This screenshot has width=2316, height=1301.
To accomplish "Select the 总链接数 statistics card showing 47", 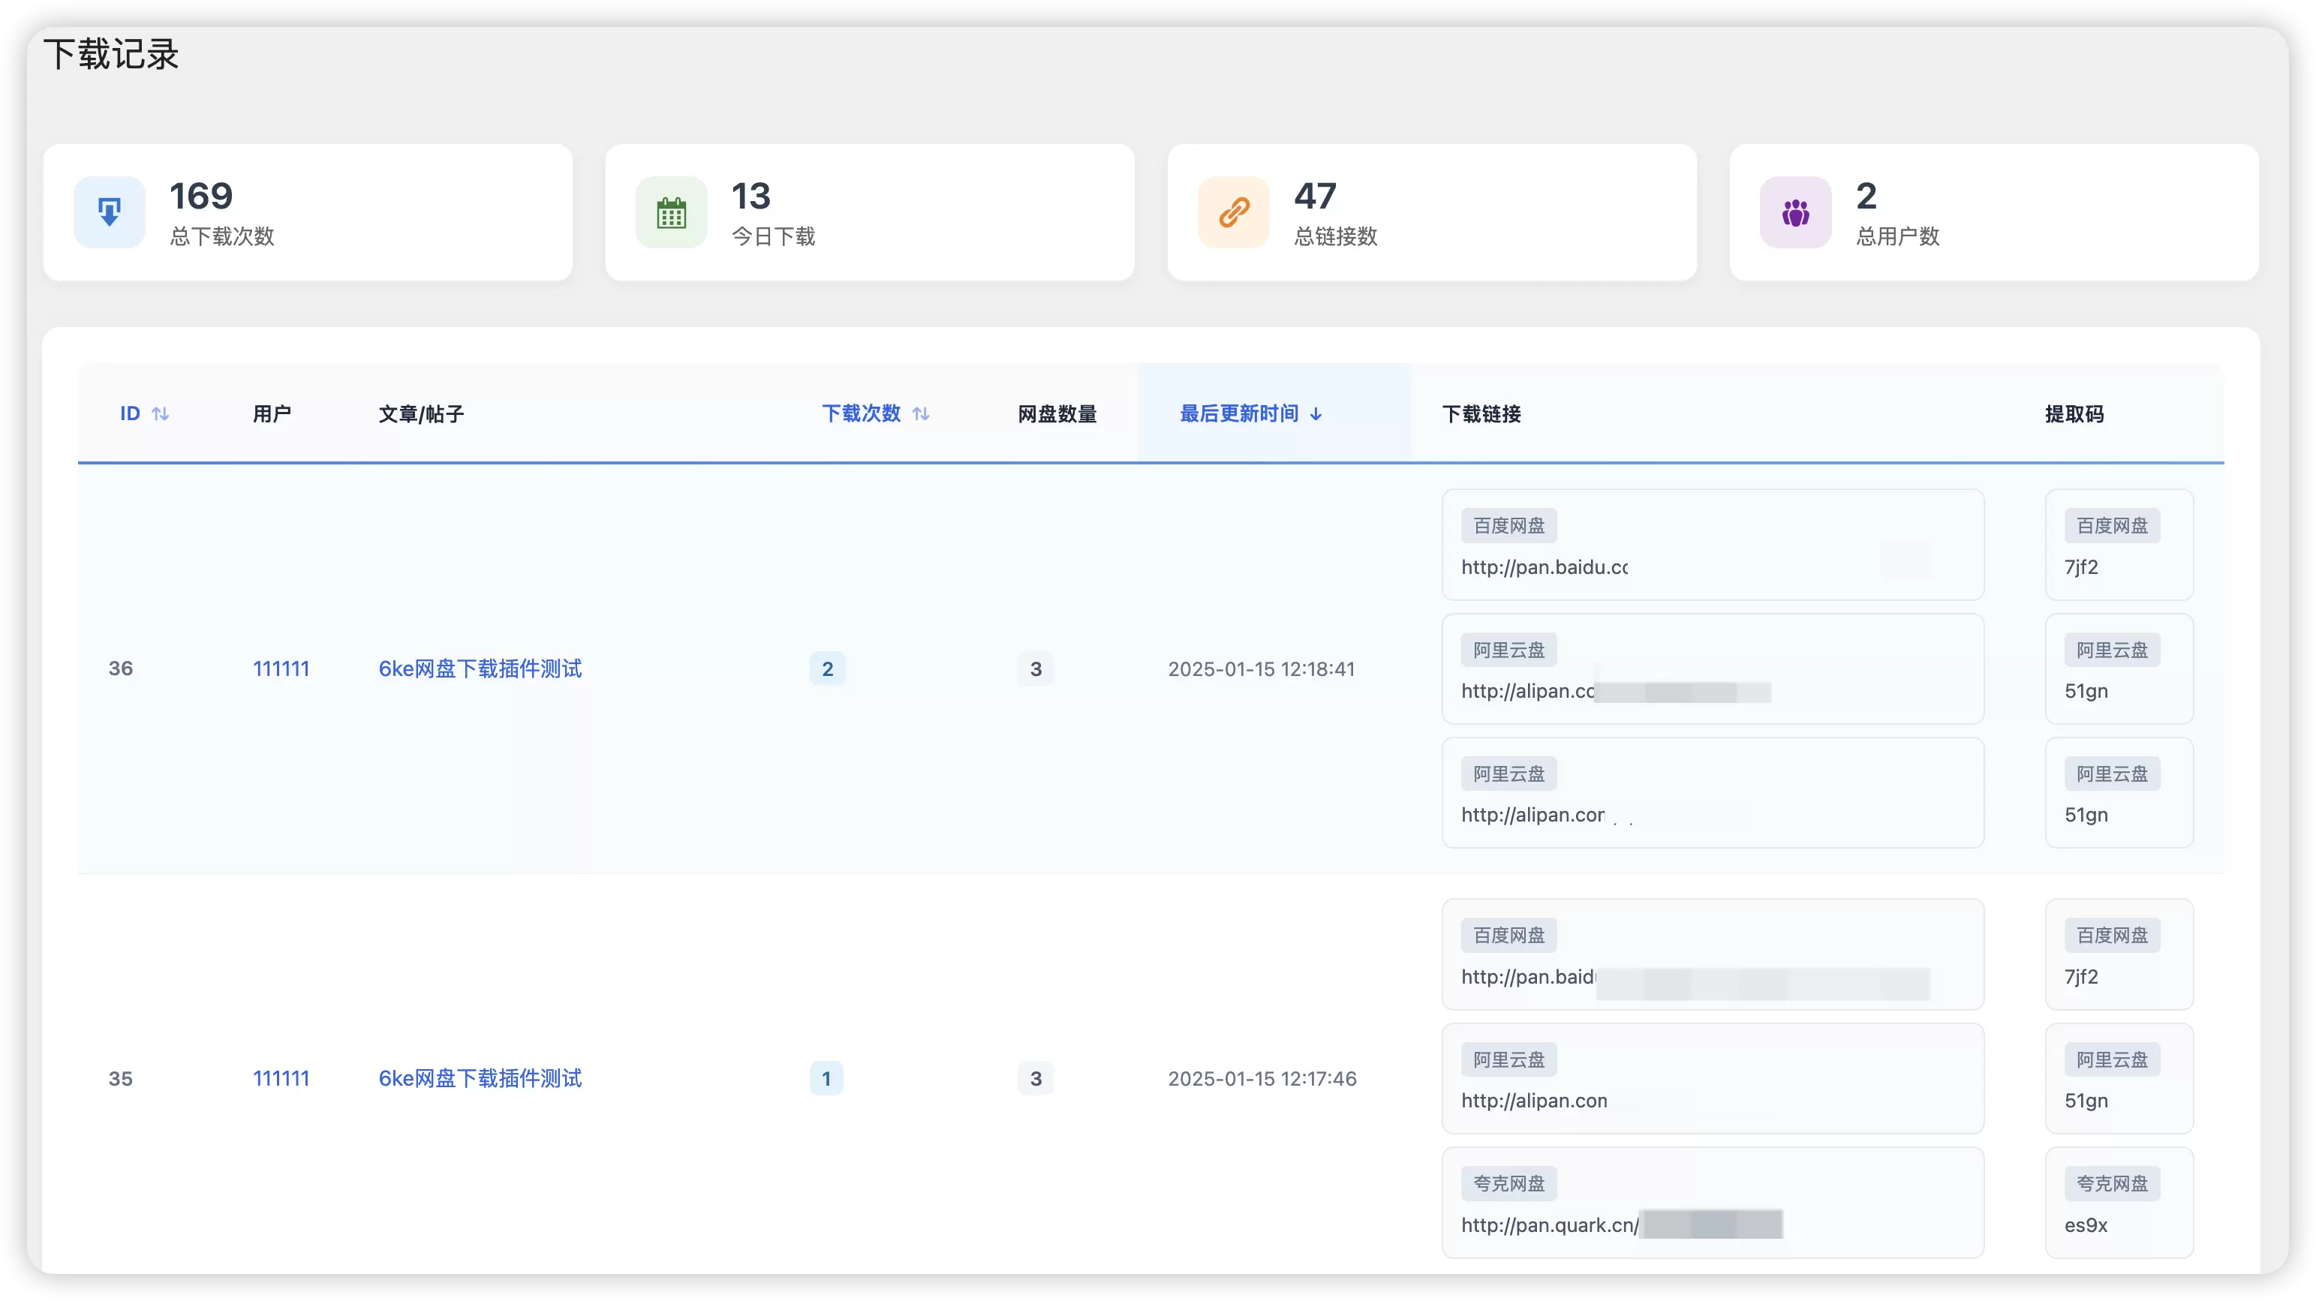I will coord(1431,212).
